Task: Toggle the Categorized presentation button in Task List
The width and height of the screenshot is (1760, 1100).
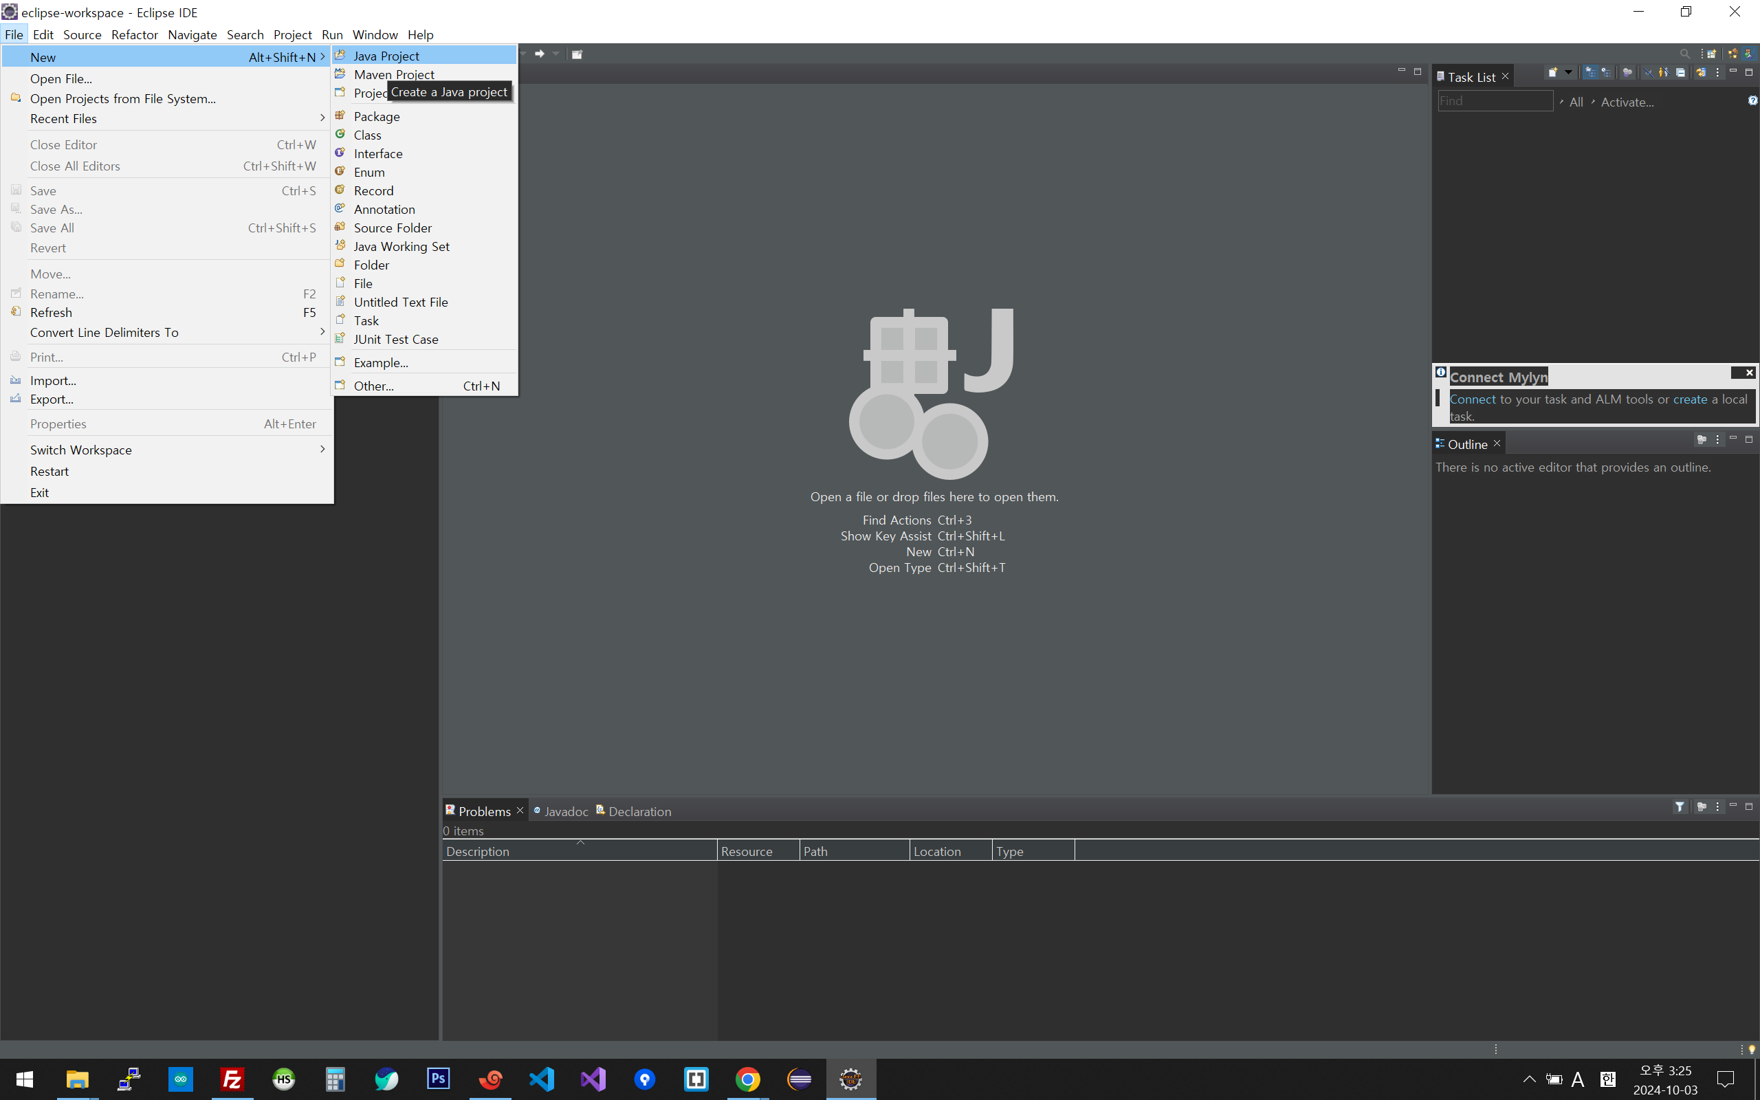Action: pyautogui.click(x=1591, y=73)
